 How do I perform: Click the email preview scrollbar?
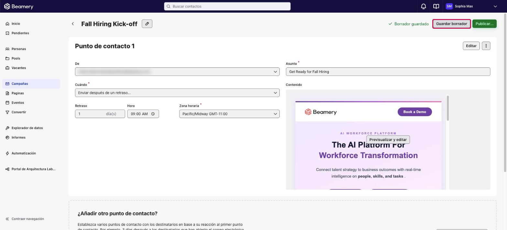(x=448, y=108)
